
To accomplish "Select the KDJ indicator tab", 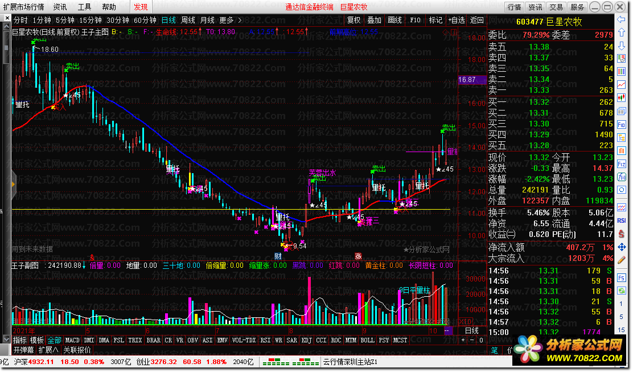I will (306, 341).
